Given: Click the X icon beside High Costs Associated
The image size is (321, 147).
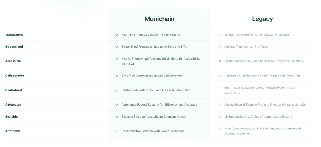Looking at the screenshot, I should click(x=220, y=129).
